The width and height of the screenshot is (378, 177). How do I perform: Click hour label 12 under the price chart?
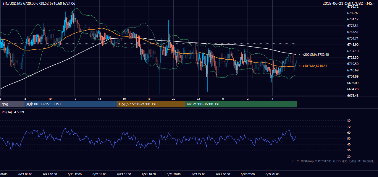(x=75, y=99)
